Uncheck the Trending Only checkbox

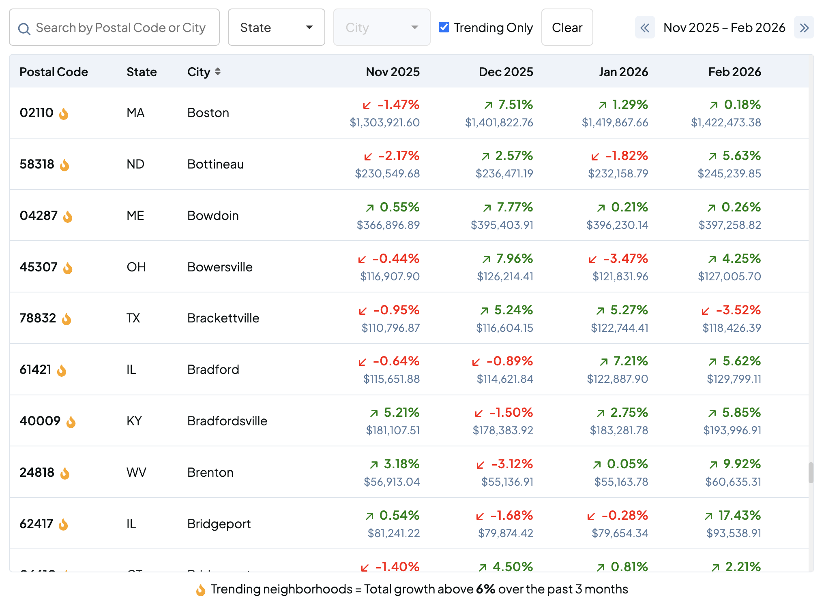coord(444,27)
